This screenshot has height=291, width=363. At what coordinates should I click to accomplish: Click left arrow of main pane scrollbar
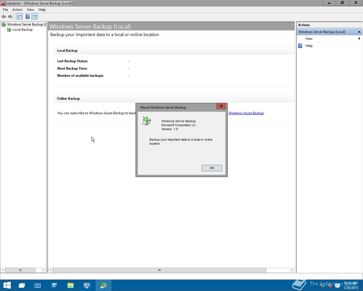tap(50, 270)
